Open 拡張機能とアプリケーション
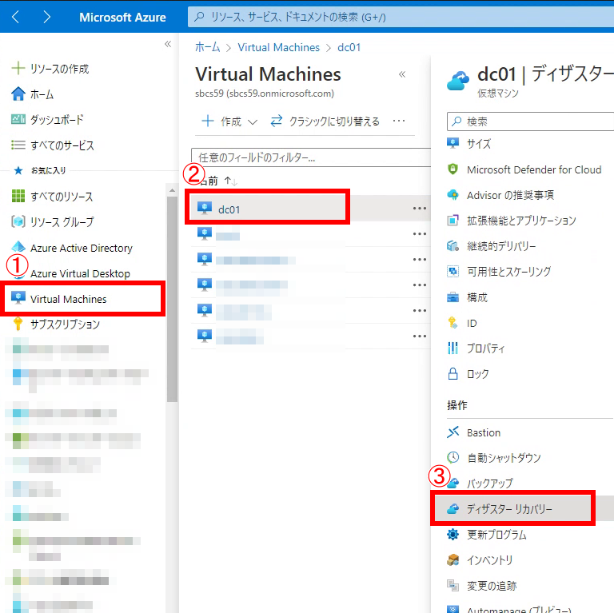 point(512,221)
